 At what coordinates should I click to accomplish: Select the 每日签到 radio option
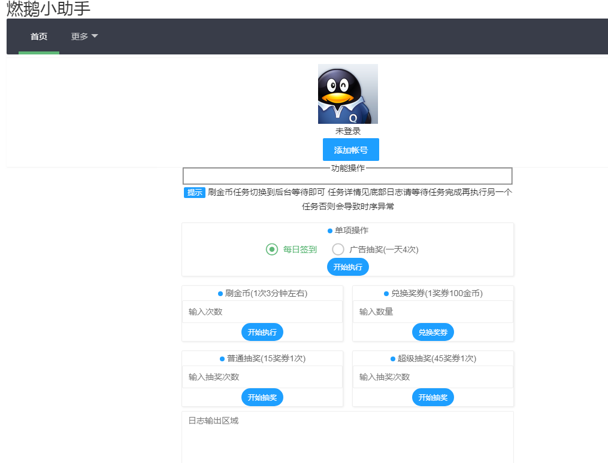(x=271, y=249)
